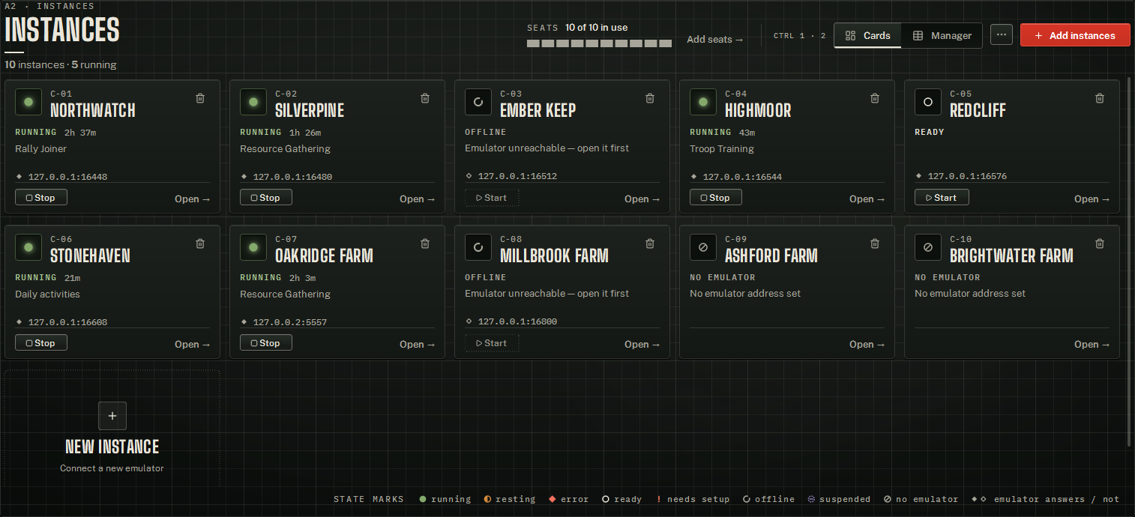Click Oakridge Farm status indicator icon

click(x=253, y=247)
